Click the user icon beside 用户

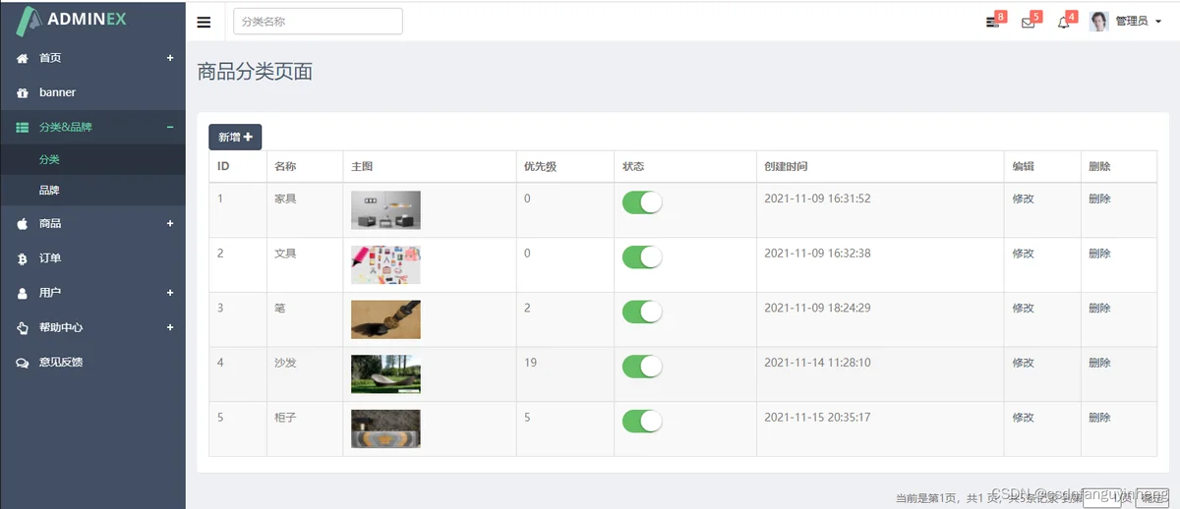pyautogui.click(x=23, y=293)
